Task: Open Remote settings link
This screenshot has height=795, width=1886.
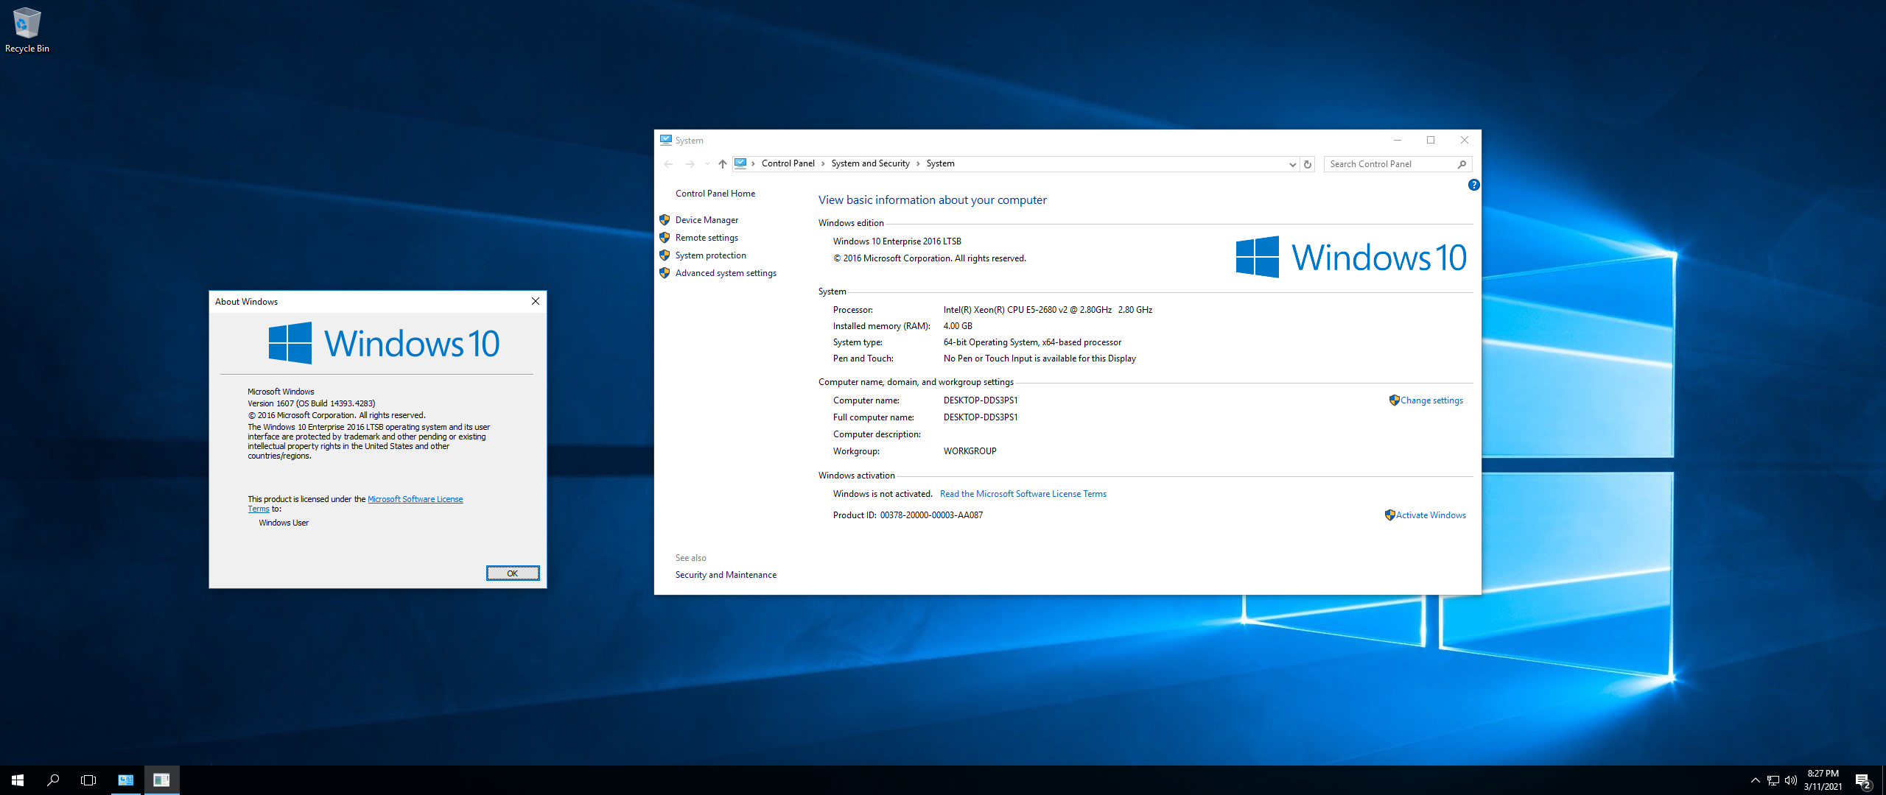Action: tap(707, 238)
